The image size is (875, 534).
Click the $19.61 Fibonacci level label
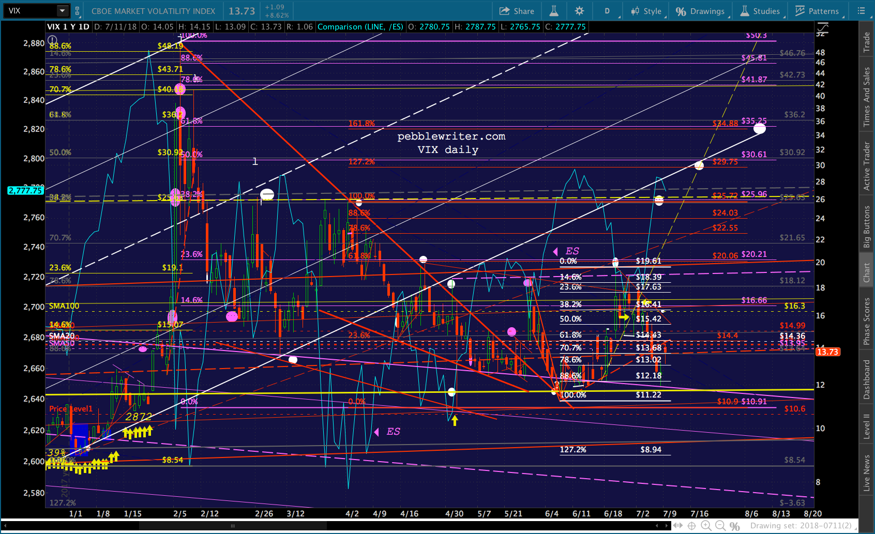(648, 261)
